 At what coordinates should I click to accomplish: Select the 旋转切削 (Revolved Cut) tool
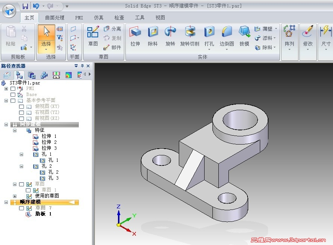coord(190,36)
